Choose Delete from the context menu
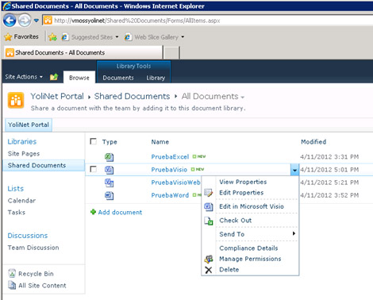The image size is (373, 300). pos(229,270)
